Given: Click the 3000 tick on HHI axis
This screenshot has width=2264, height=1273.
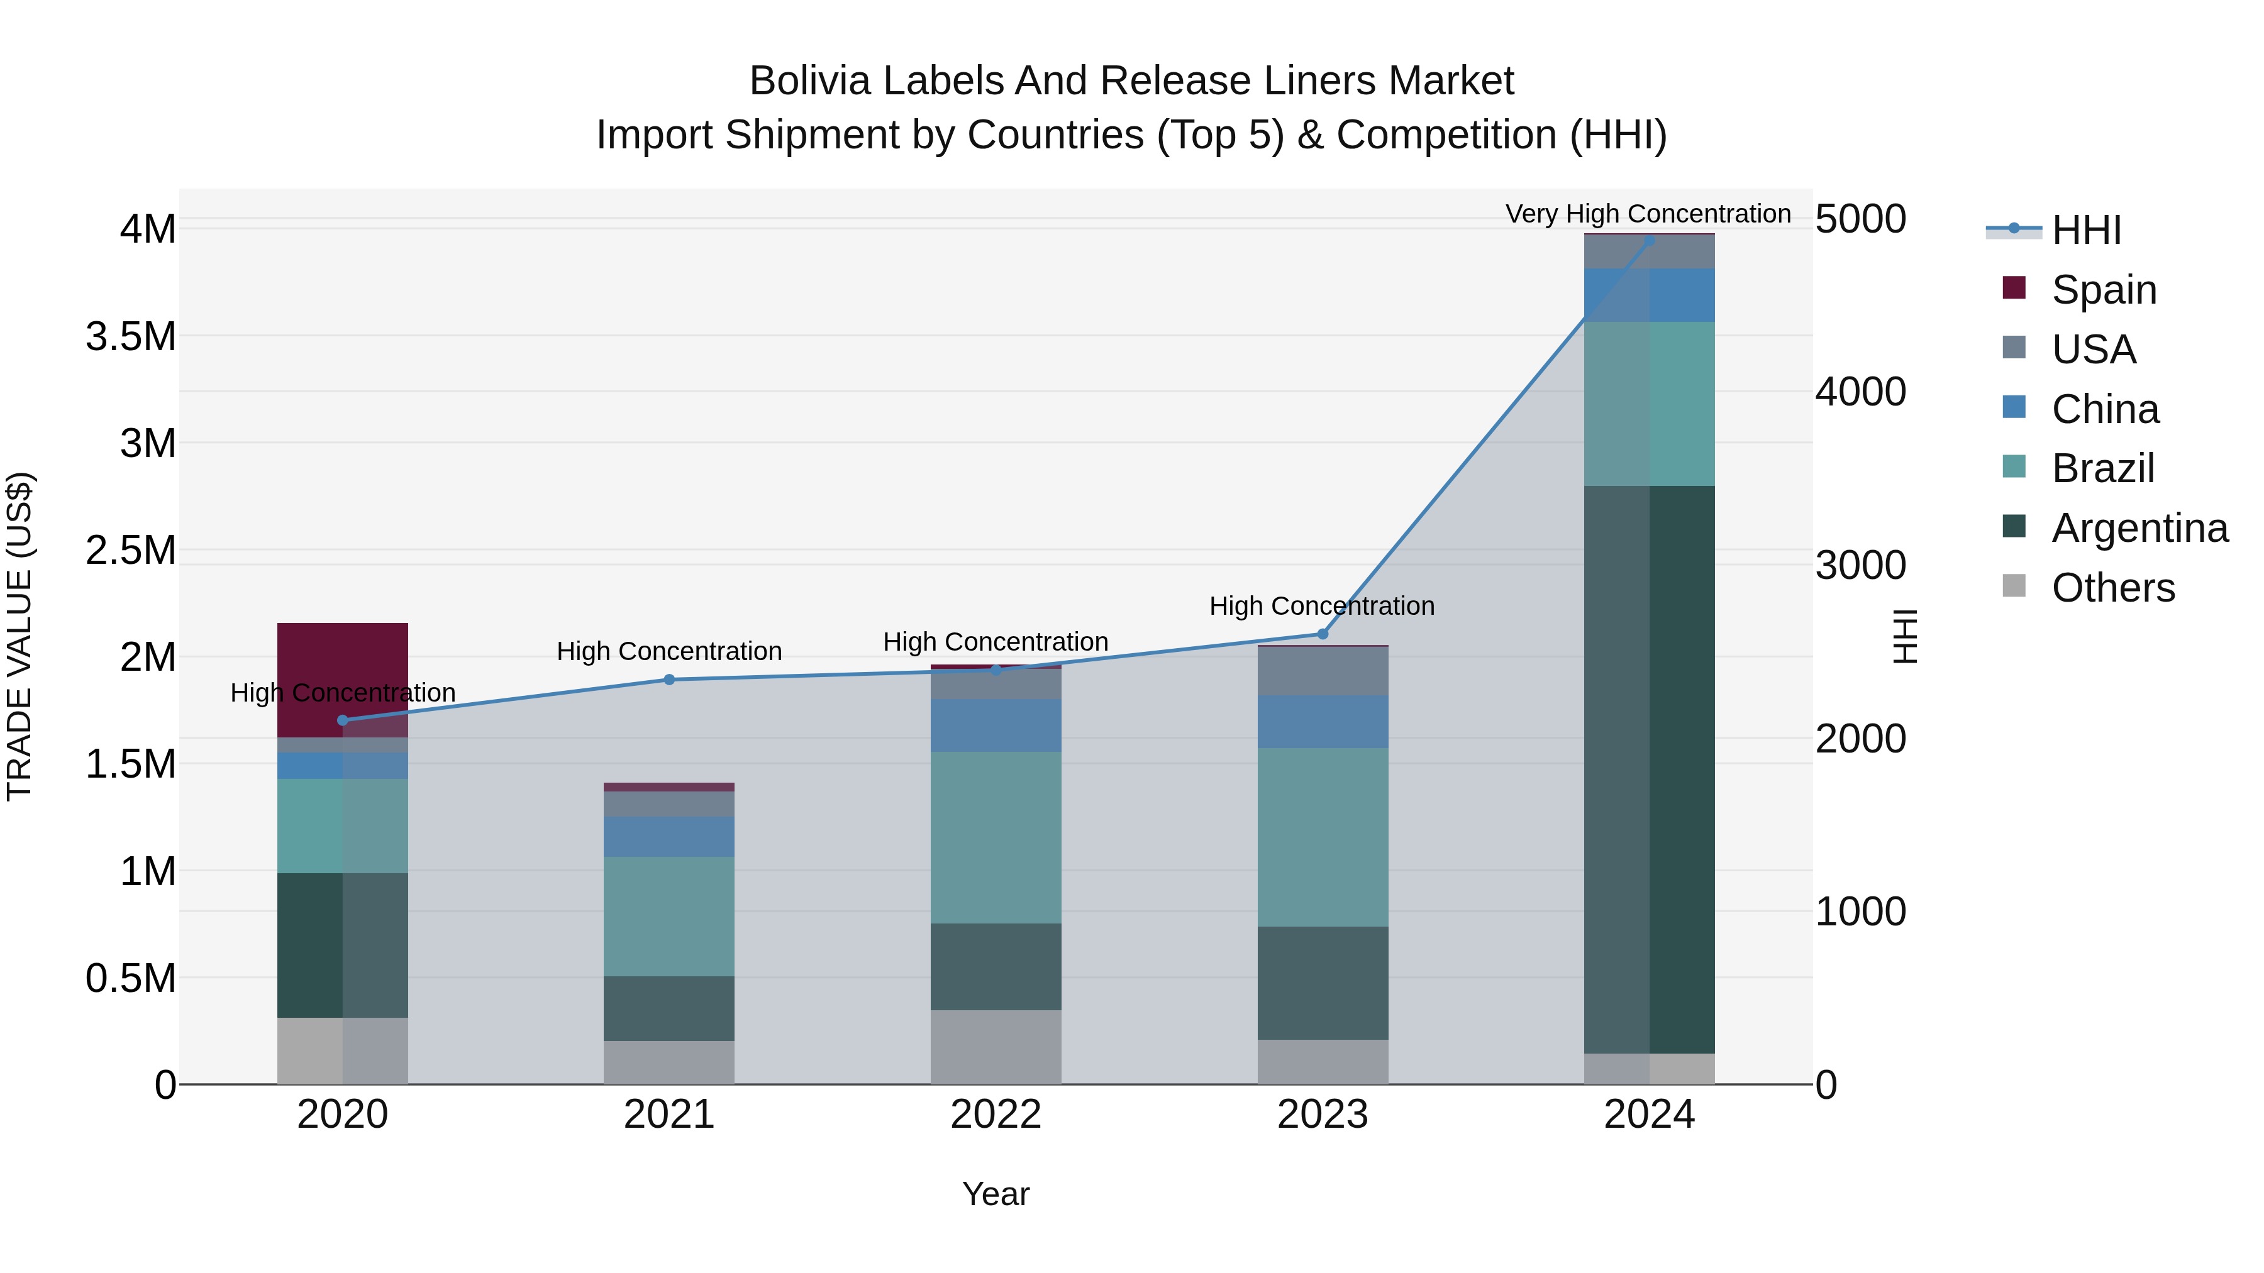Looking at the screenshot, I should coord(1862,566).
